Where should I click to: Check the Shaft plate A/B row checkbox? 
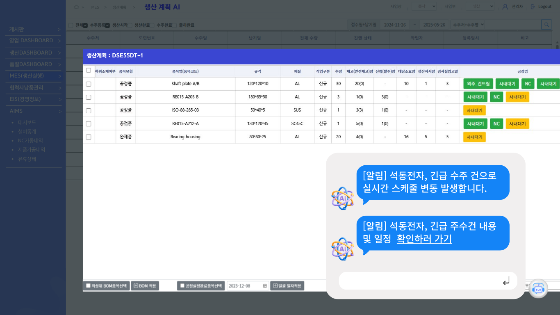[x=89, y=84]
